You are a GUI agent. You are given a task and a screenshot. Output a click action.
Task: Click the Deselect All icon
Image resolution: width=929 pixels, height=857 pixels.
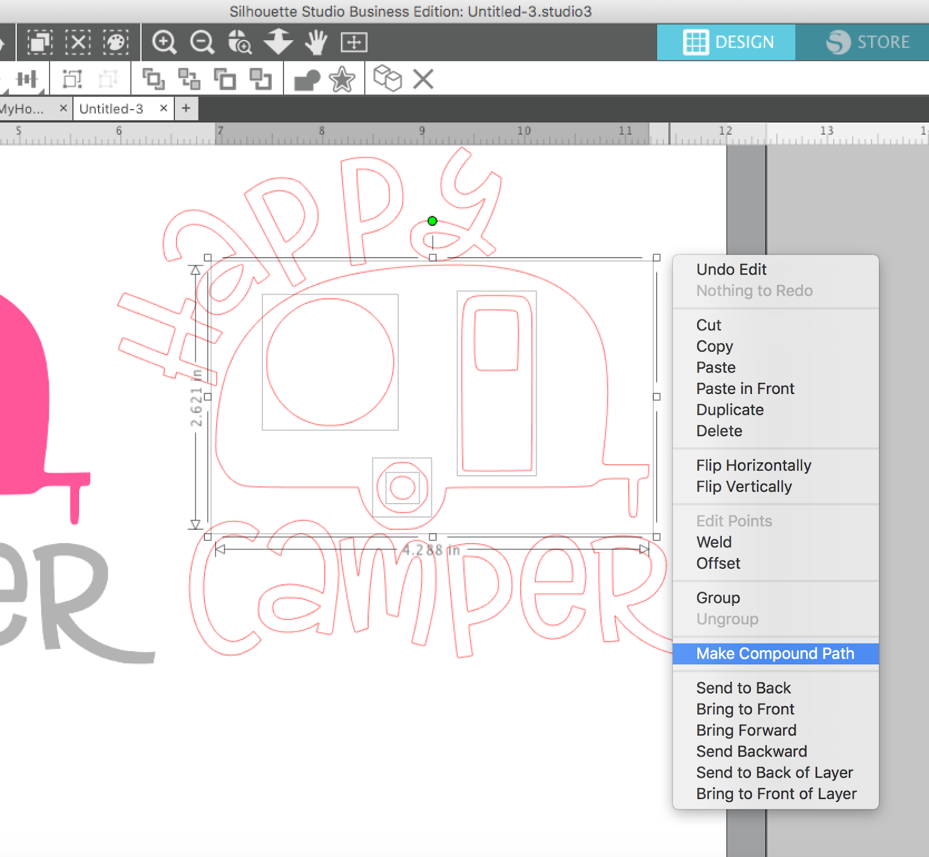(x=78, y=42)
